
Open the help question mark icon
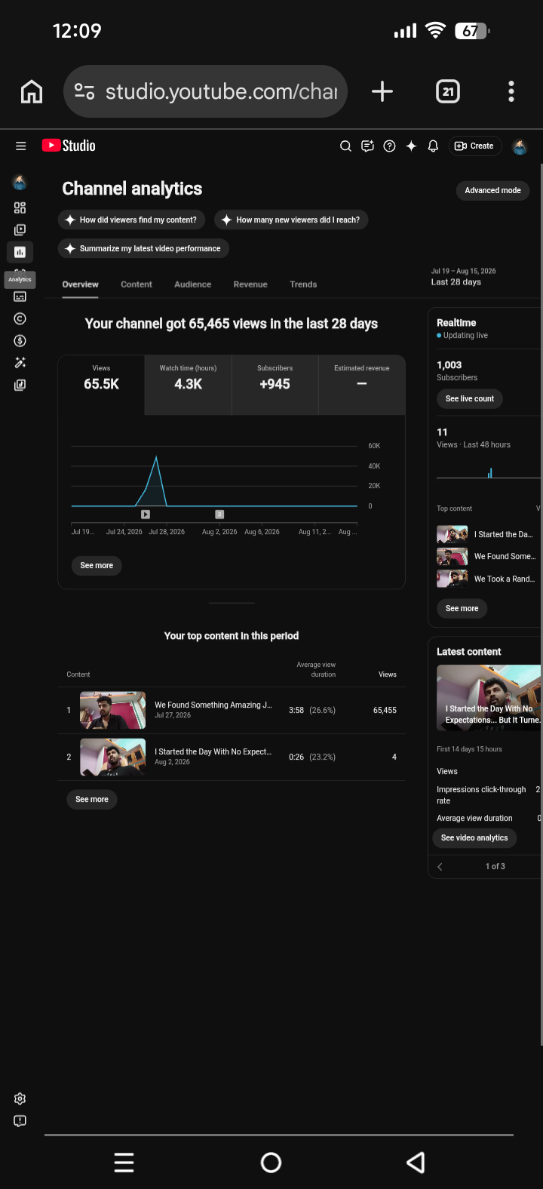click(x=389, y=146)
